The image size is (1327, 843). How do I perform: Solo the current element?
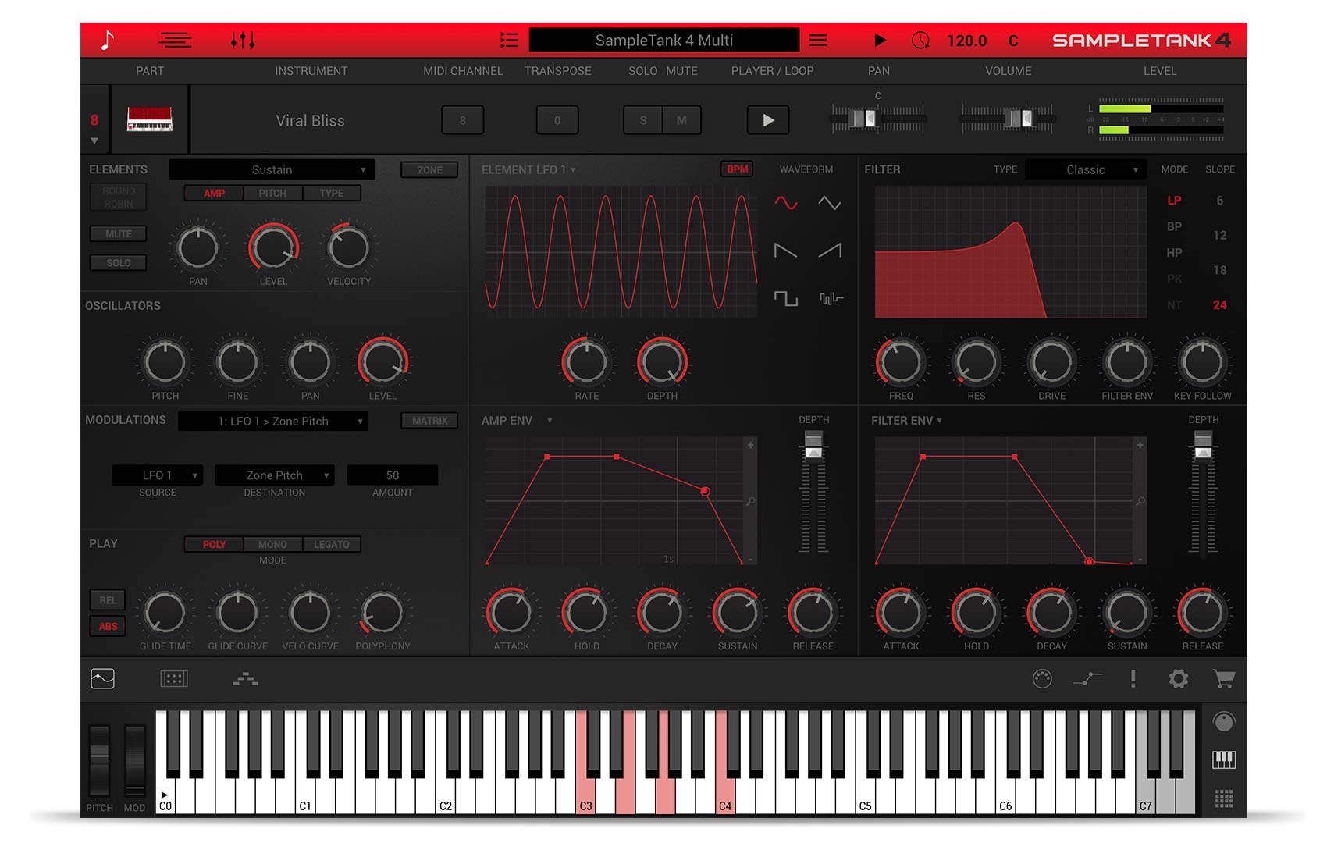pyautogui.click(x=117, y=262)
